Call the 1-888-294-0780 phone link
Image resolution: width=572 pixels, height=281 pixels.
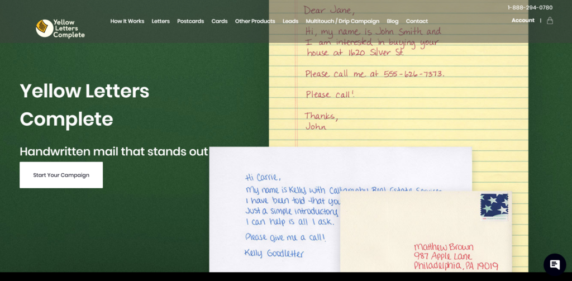[530, 8]
